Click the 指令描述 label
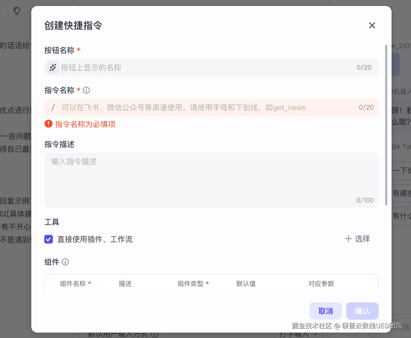 [x=59, y=144]
